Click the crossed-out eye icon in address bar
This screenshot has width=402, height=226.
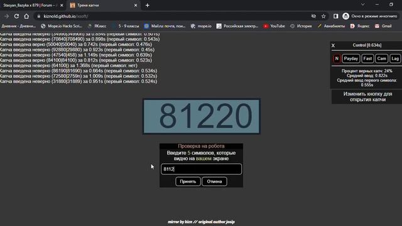coord(313,16)
